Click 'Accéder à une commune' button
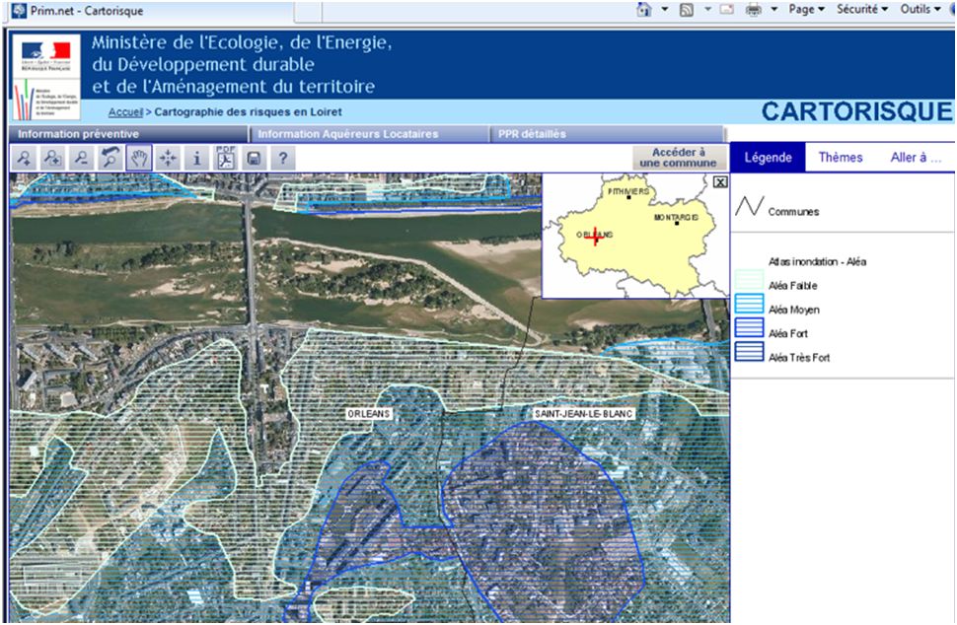This screenshot has width=957, height=625. (x=678, y=158)
